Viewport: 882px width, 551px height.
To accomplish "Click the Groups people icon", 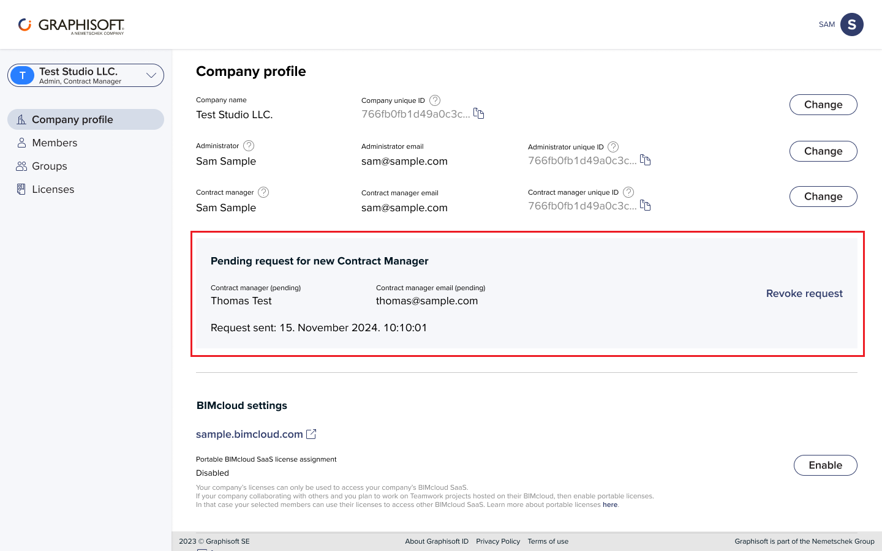I will pos(21,166).
